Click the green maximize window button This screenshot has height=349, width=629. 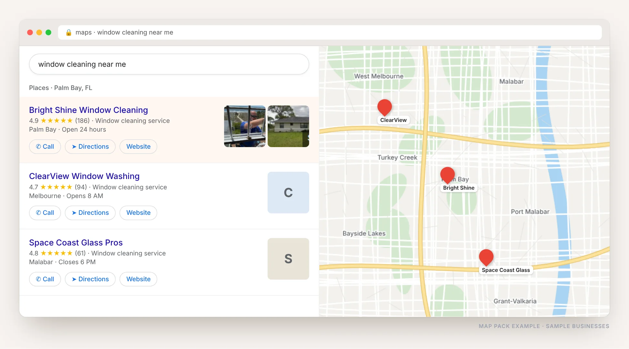[x=48, y=32]
